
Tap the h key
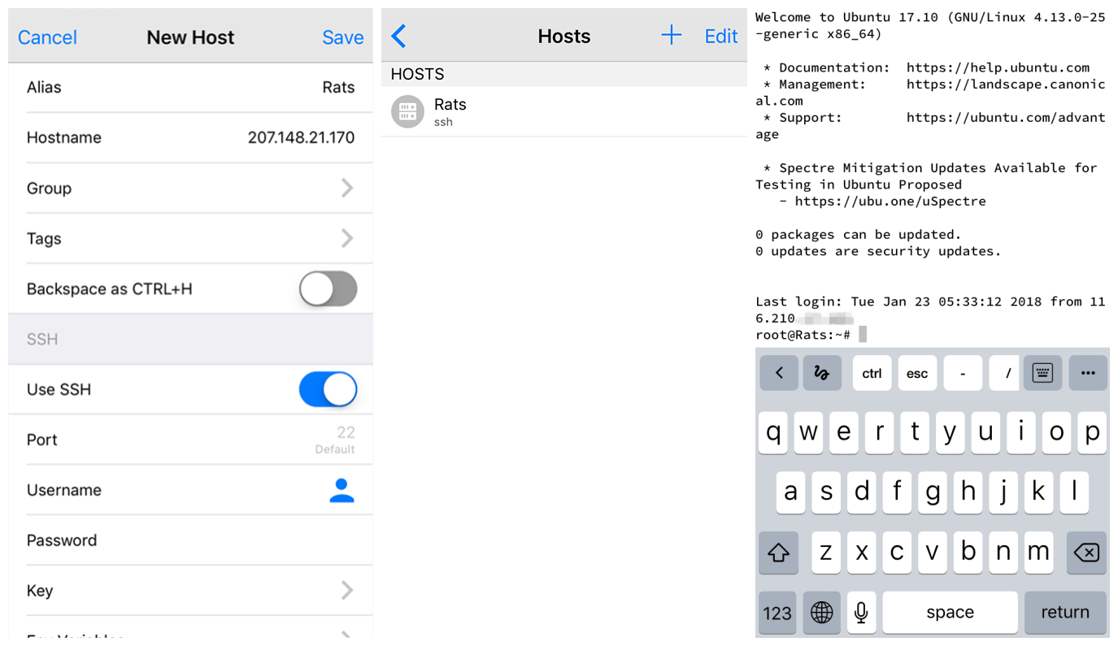(968, 492)
